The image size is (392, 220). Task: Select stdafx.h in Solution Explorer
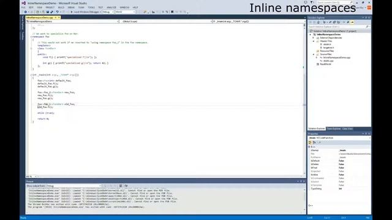pos(327,45)
